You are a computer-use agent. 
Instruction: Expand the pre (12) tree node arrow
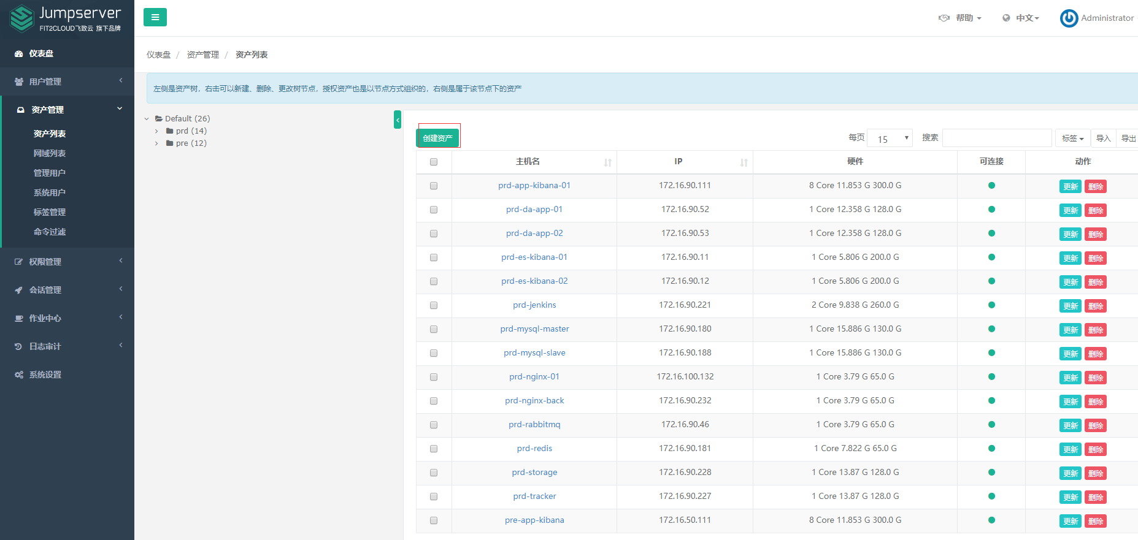tap(156, 143)
